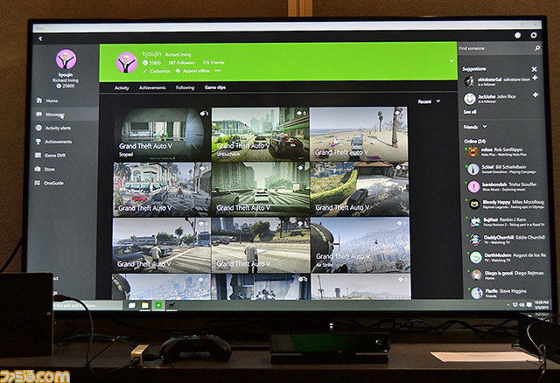This screenshot has width=560, height=383.
Task: Add xlobsterSal as friend with plus icon
Action: point(535,78)
